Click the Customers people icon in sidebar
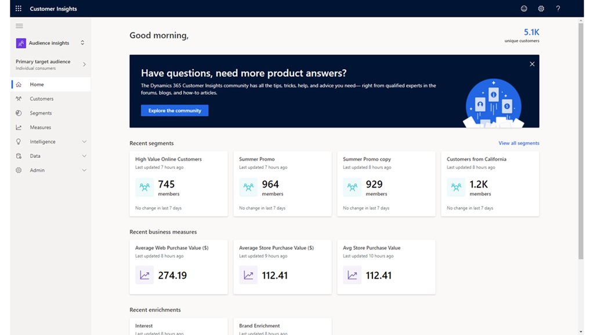The image size is (594, 335). click(19, 99)
